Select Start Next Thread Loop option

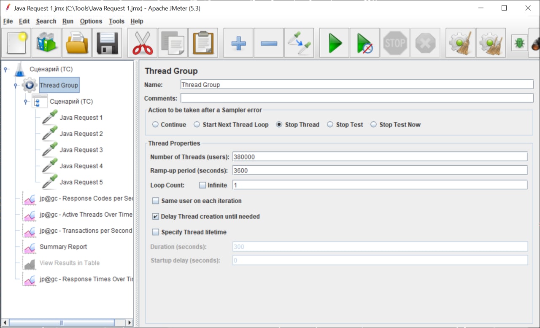pyautogui.click(x=197, y=125)
